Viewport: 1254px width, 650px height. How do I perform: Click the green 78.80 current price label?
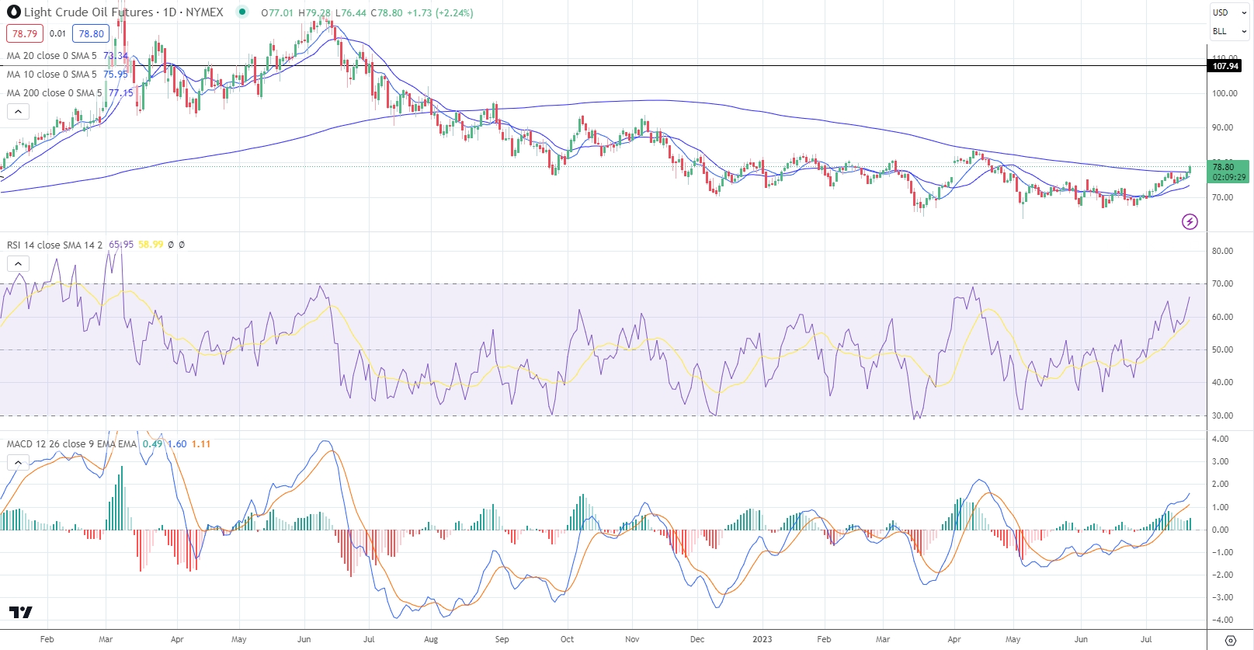(x=1228, y=172)
